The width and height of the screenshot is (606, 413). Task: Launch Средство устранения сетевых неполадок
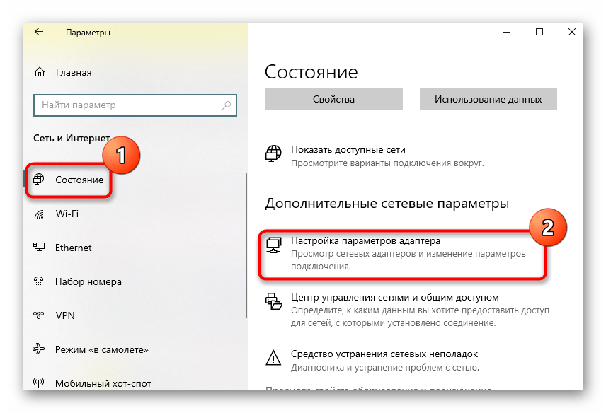pos(384,354)
